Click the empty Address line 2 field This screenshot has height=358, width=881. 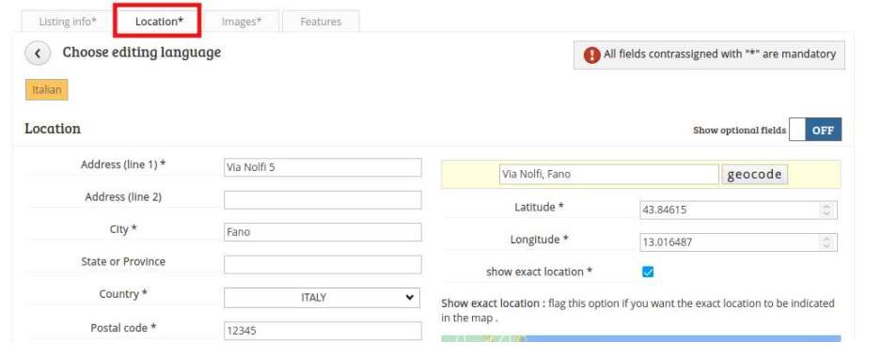323,200
